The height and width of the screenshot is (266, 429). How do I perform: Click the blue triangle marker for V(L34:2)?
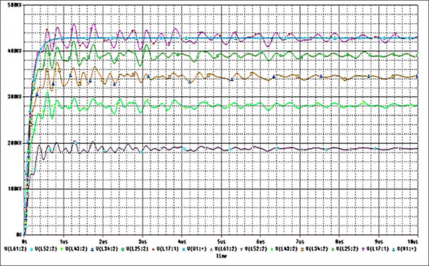coord(93,249)
